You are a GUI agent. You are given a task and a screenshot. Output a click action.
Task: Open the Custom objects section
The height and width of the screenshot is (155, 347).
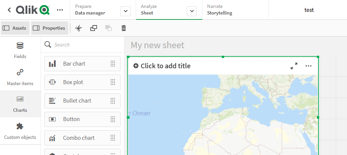pyautogui.click(x=20, y=131)
